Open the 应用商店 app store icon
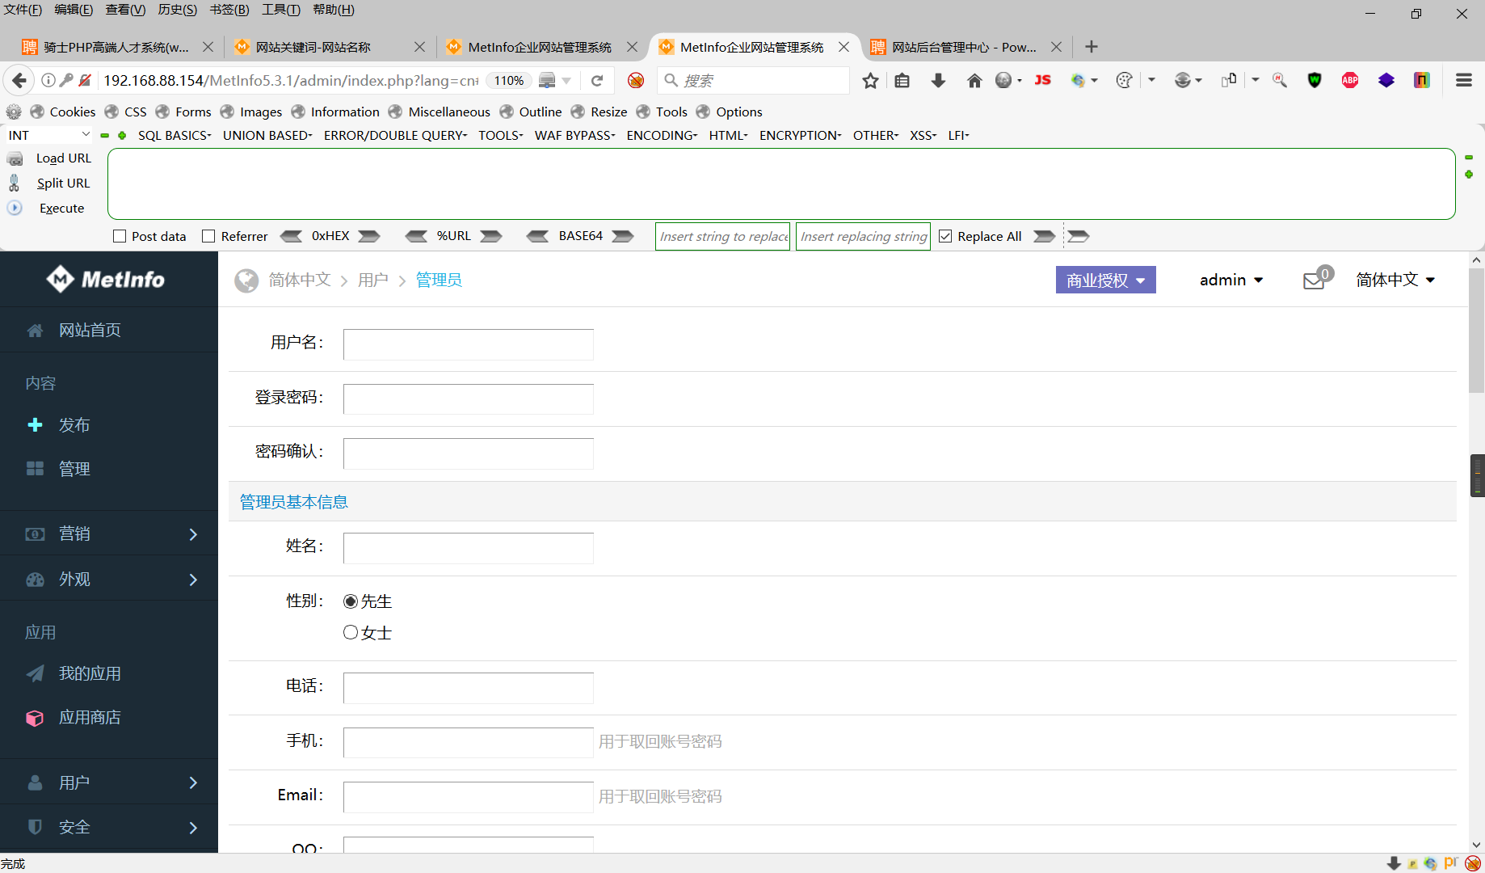This screenshot has height=873, width=1485. (35, 718)
